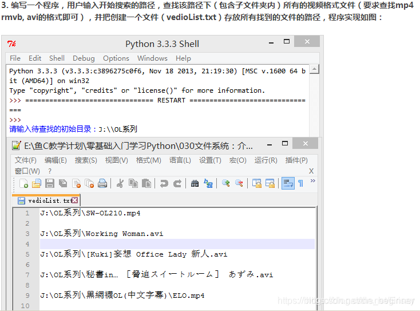This screenshot has width=420, height=311.
Task: Close the vedioList.txt tab with its X
Action: coord(75,200)
